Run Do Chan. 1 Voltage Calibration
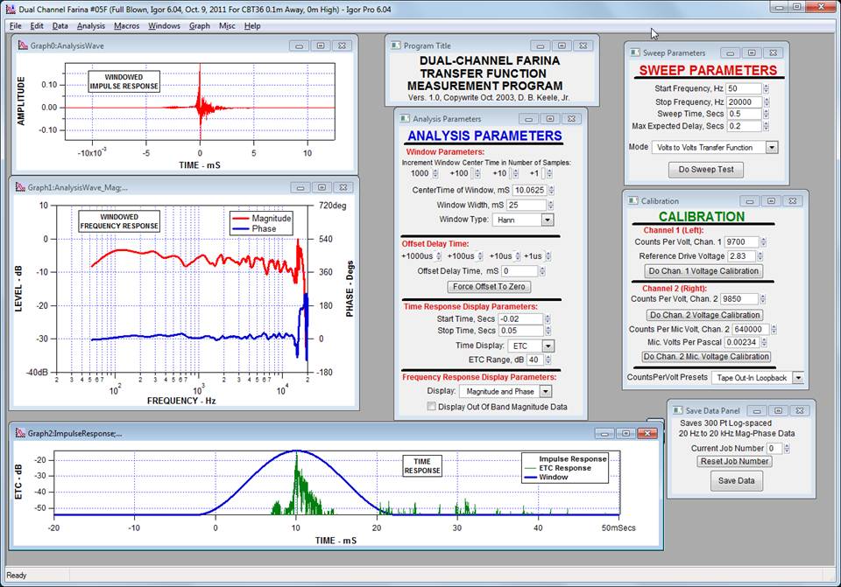This screenshot has height=587, width=841. pos(703,271)
